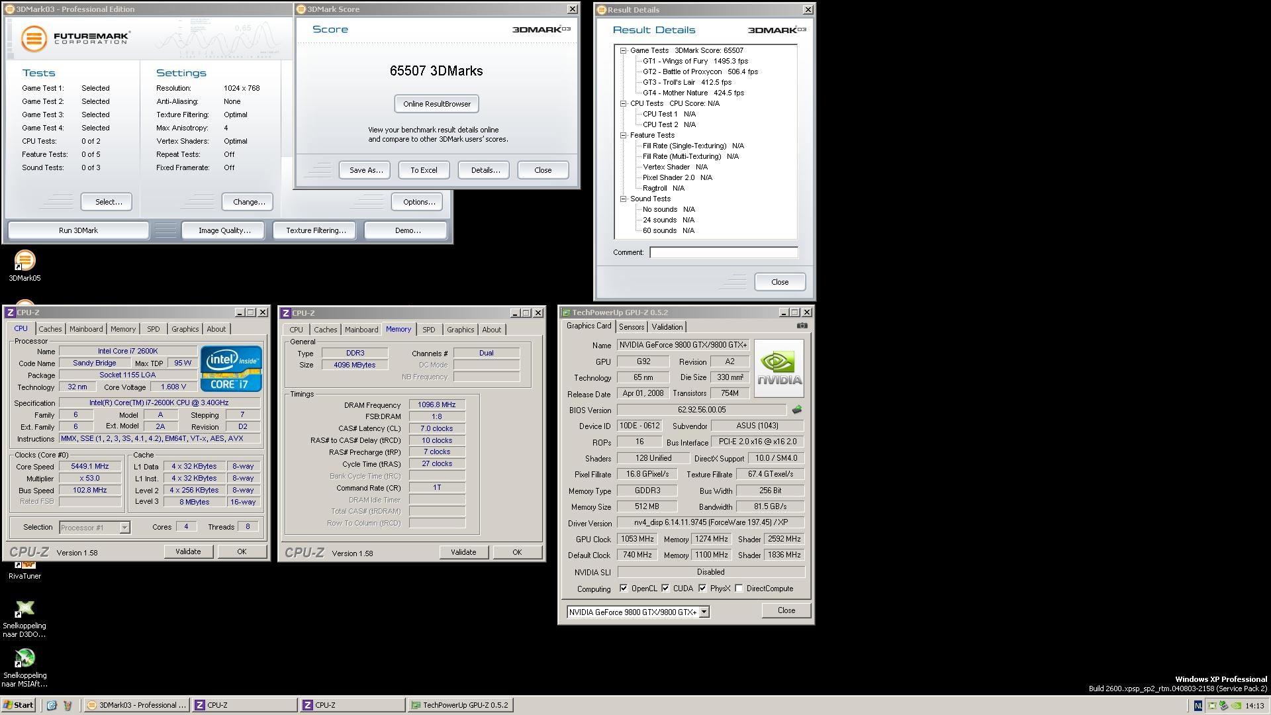Open the GPU selection dropdown in GPU-Z

click(704, 612)
